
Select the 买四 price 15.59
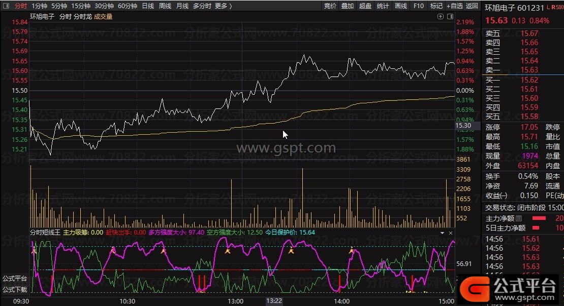(x=529, y=107)
